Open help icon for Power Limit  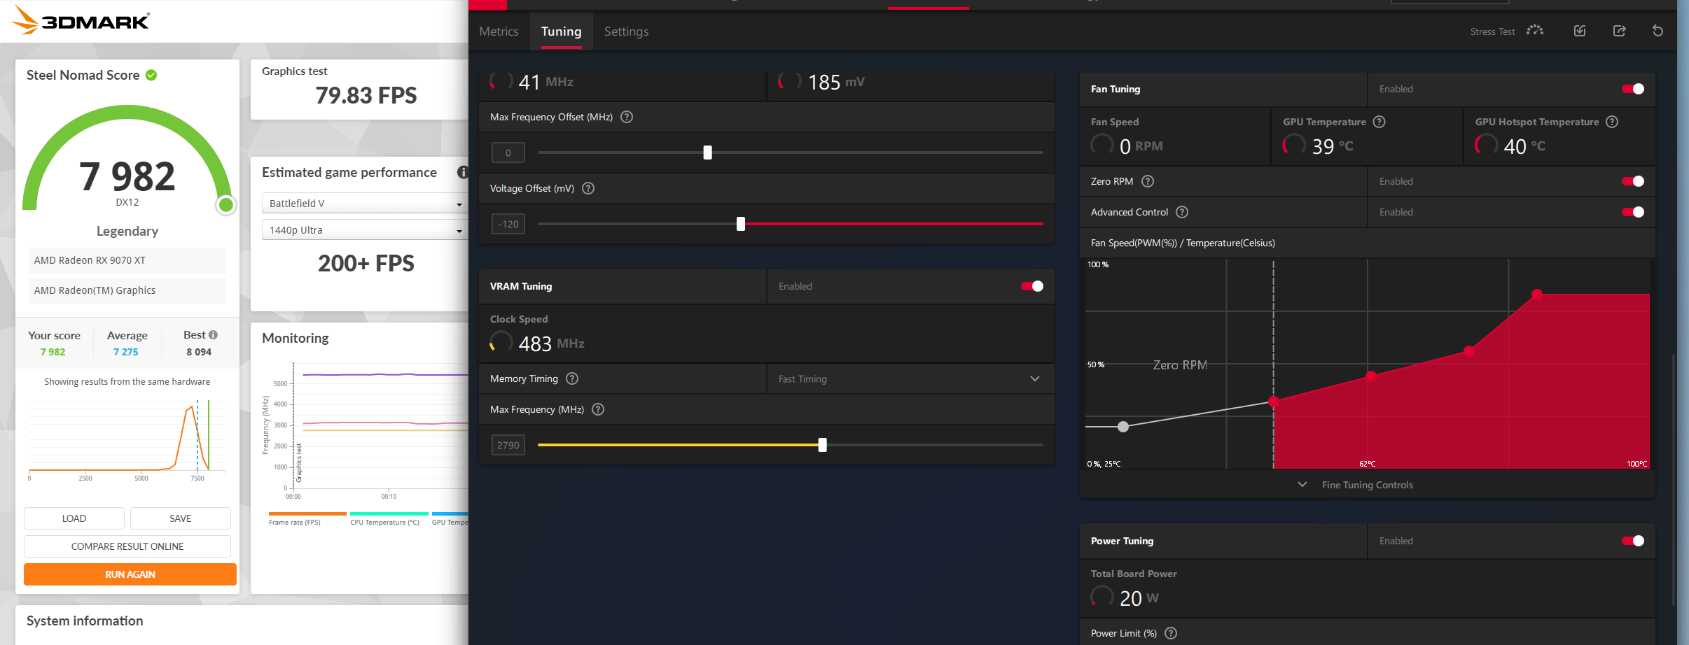click(x=1171, y=633)
